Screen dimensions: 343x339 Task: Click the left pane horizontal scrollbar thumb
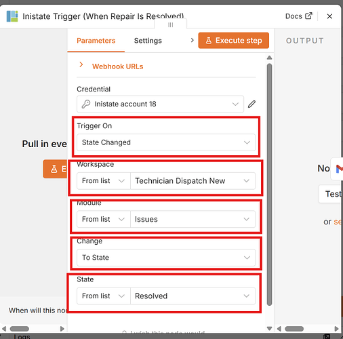pyautogui.click(x=20, y=329)
